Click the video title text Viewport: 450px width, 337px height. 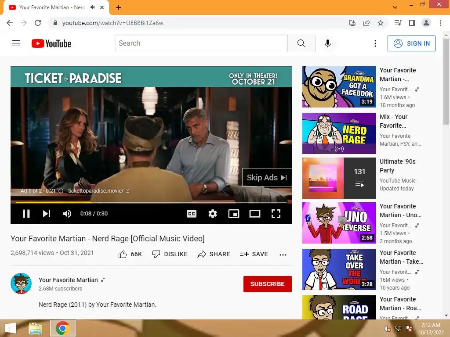(x=108, y=238)
